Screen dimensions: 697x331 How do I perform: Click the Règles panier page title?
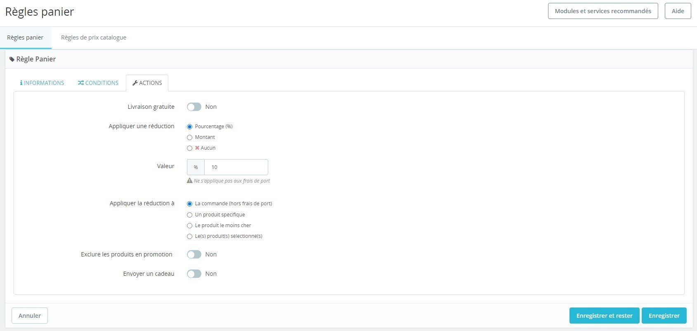(40, 12)
